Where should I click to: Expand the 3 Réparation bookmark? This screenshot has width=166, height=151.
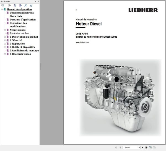pyautogui.click(x=5, y=44)
